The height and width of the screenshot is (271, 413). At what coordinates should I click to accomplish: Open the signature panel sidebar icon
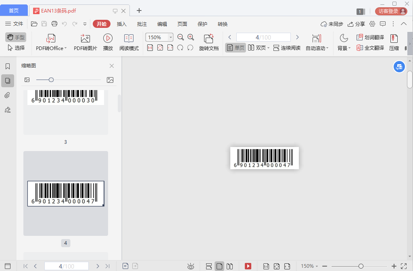pos(8,109)
